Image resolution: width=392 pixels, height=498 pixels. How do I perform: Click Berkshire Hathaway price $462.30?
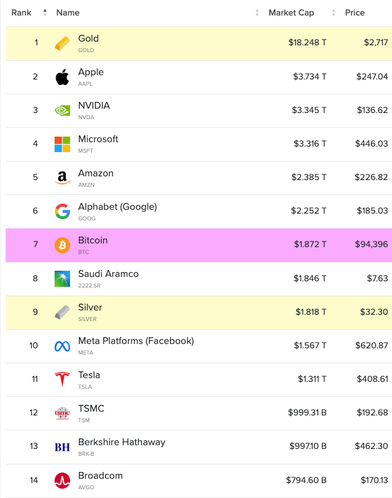372,446
